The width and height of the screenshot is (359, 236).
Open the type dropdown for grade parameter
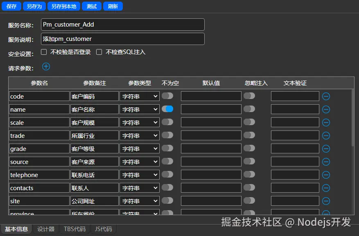[139, 148]
